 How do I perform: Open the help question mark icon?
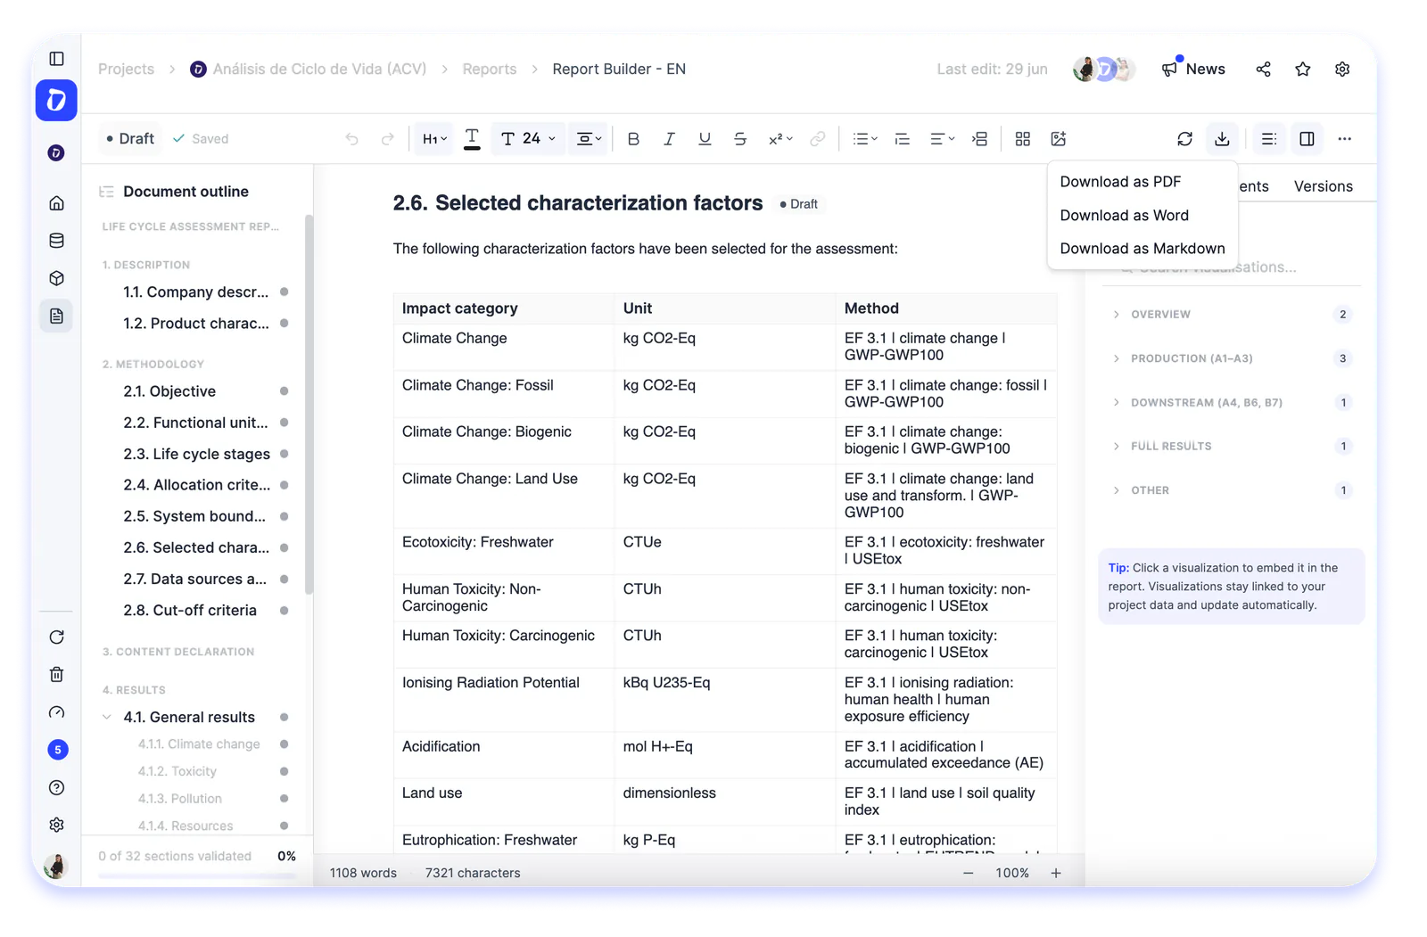tap(56, 787)
